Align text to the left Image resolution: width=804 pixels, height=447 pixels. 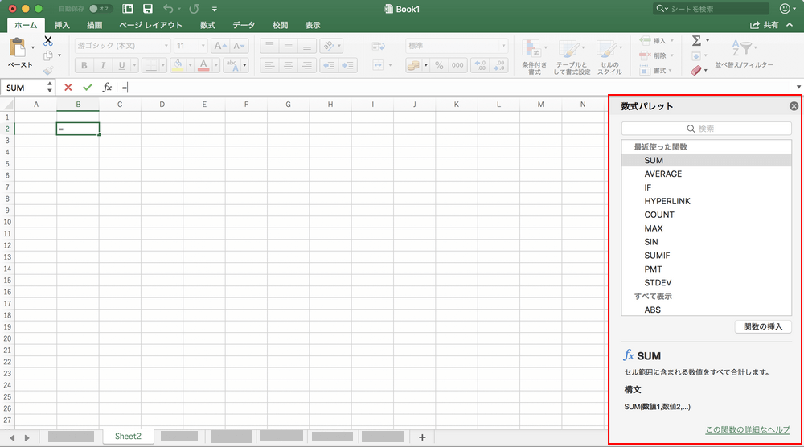(x=269, y=65)
